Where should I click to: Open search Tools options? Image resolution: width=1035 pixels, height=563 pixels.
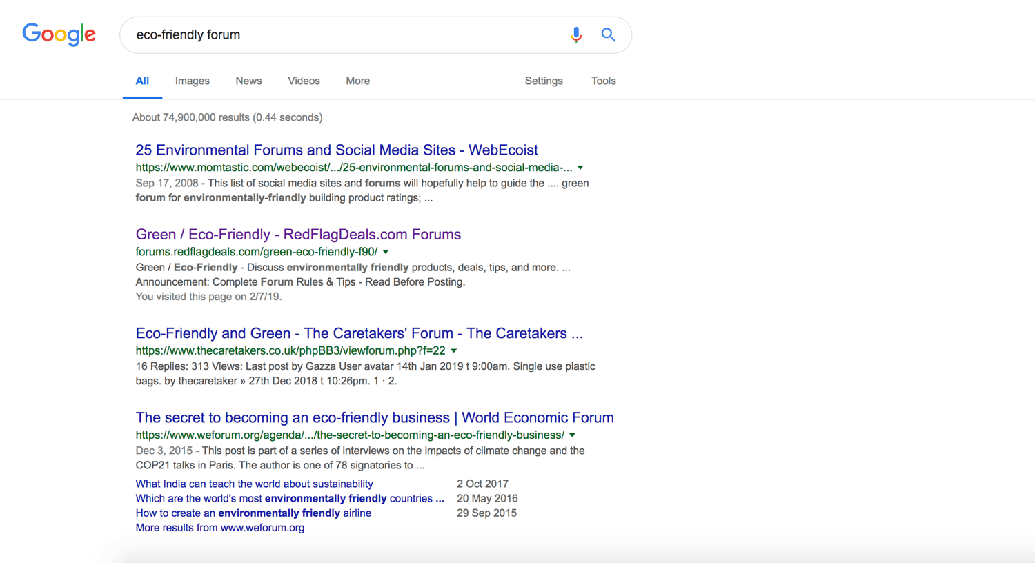[x=603, y=81]
